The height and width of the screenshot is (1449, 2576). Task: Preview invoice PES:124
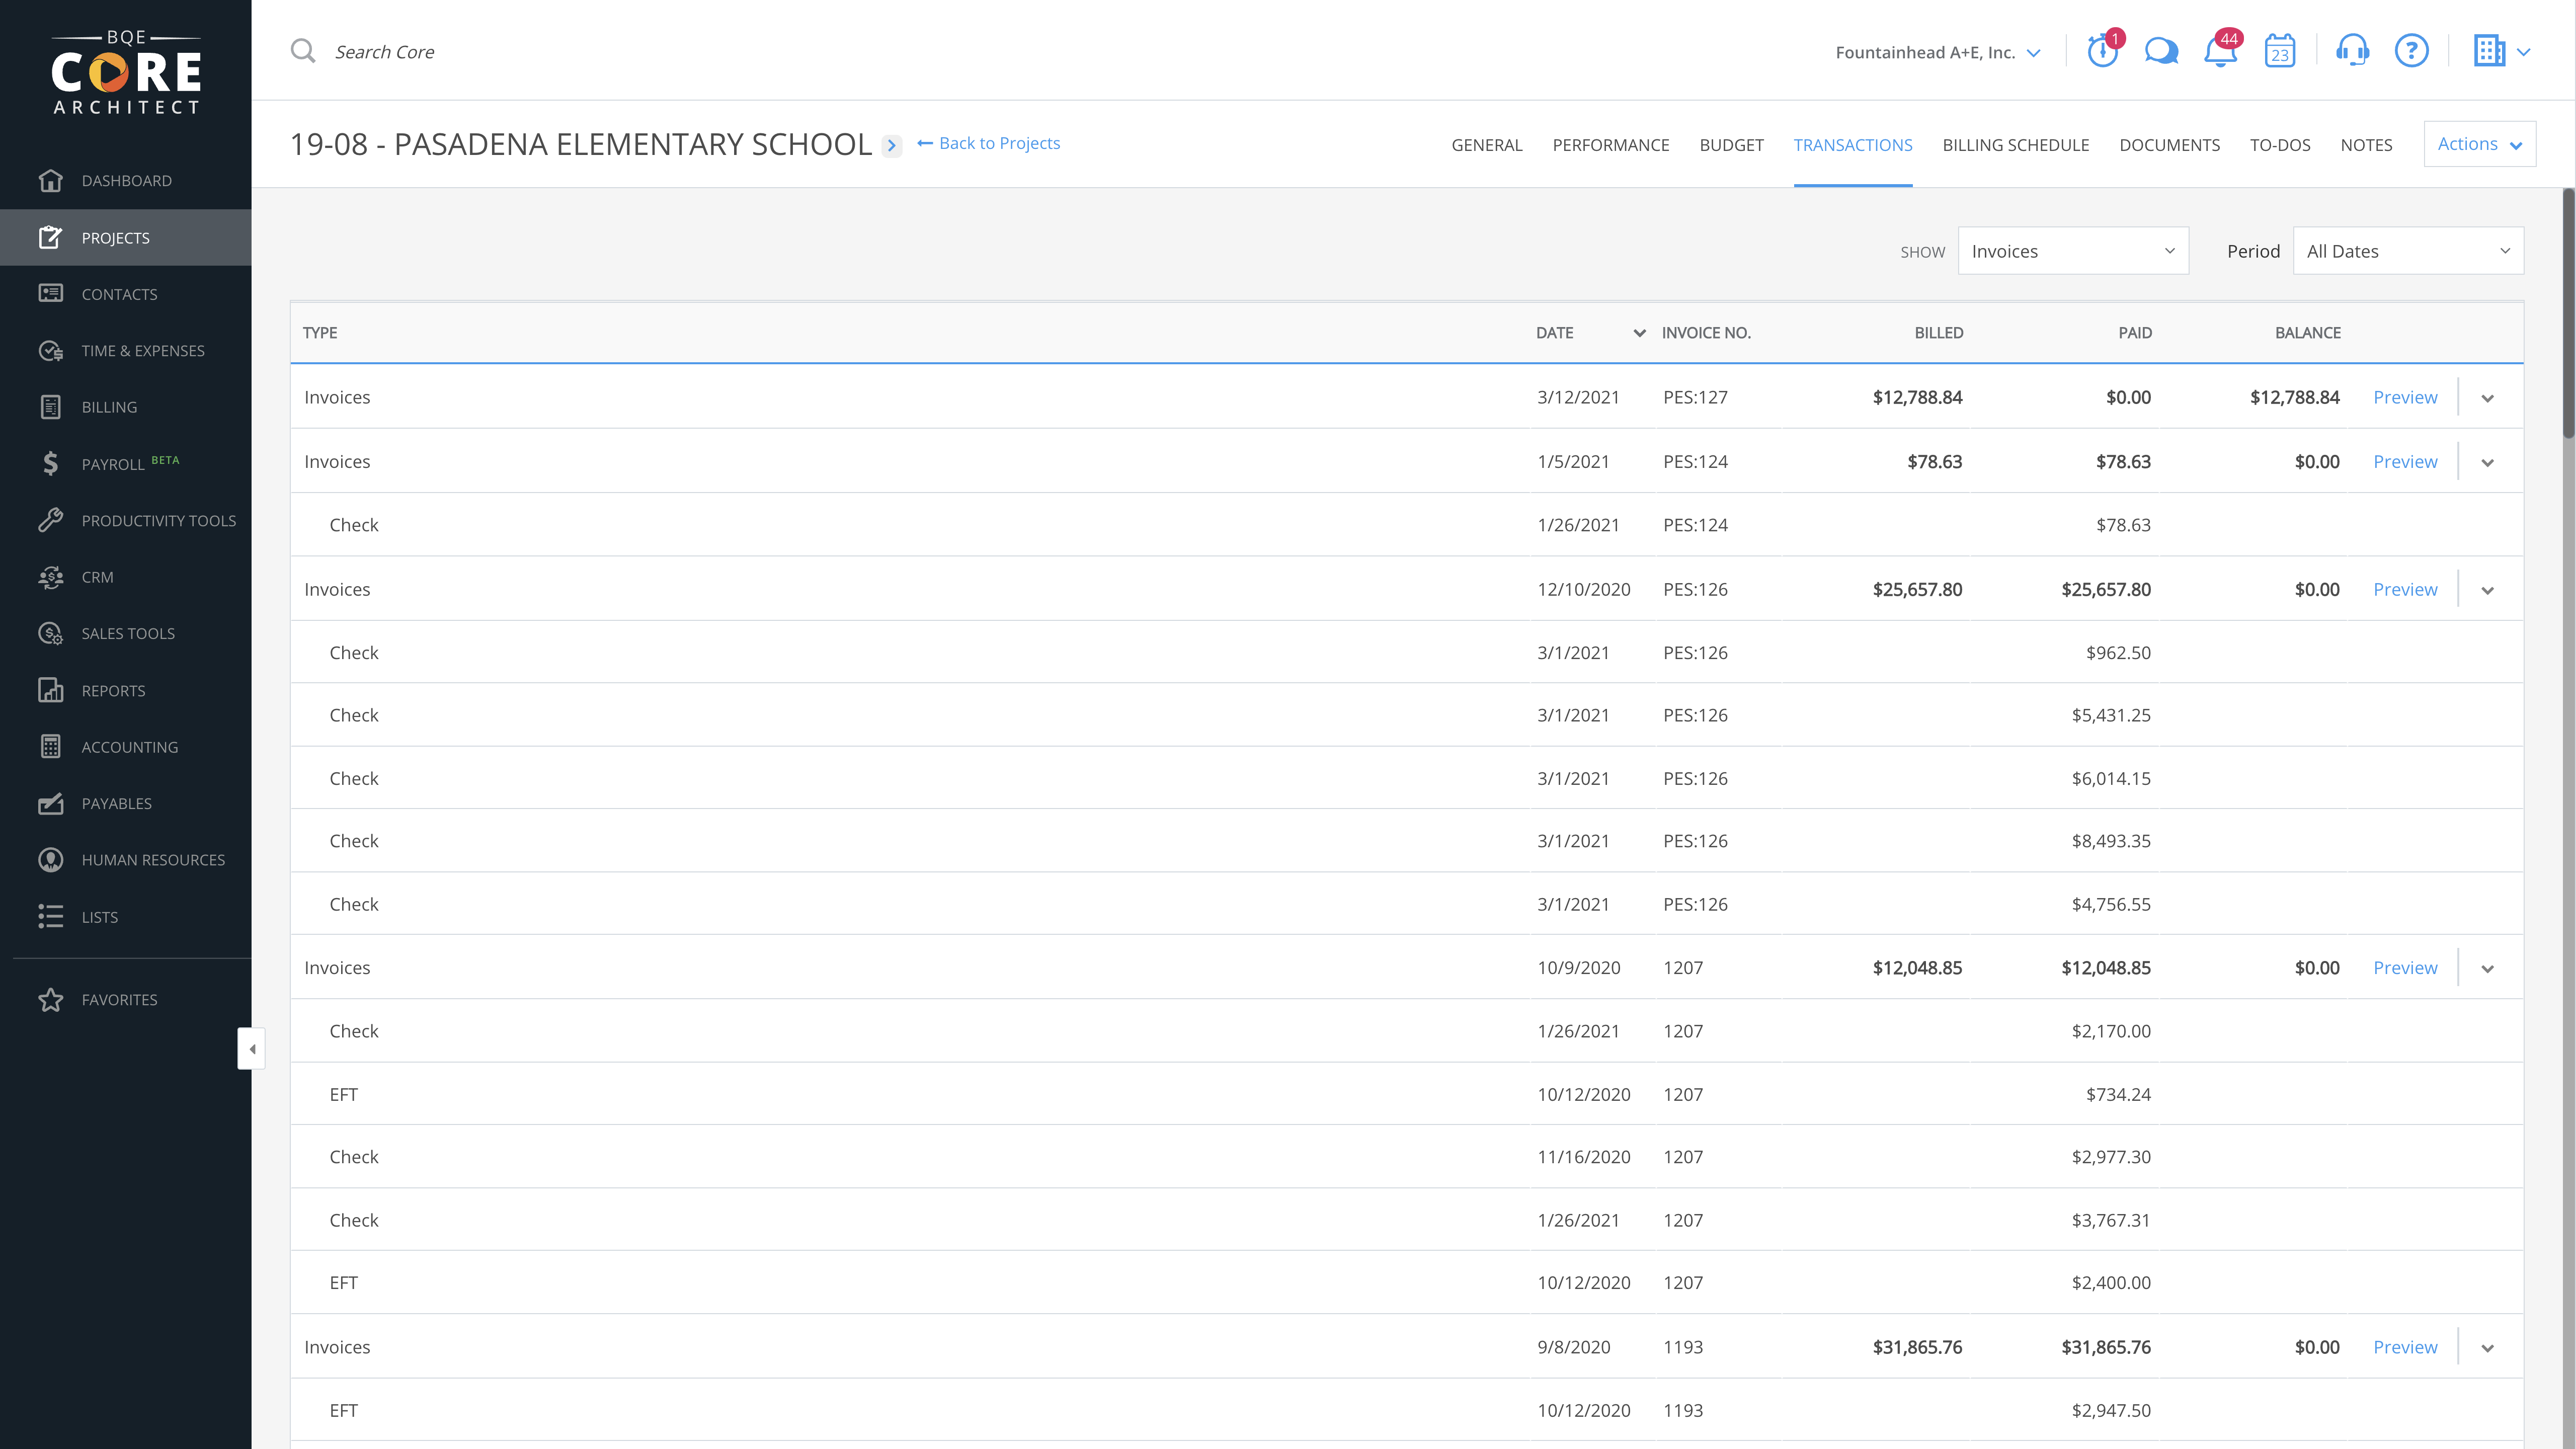[x=2405, y=461]
